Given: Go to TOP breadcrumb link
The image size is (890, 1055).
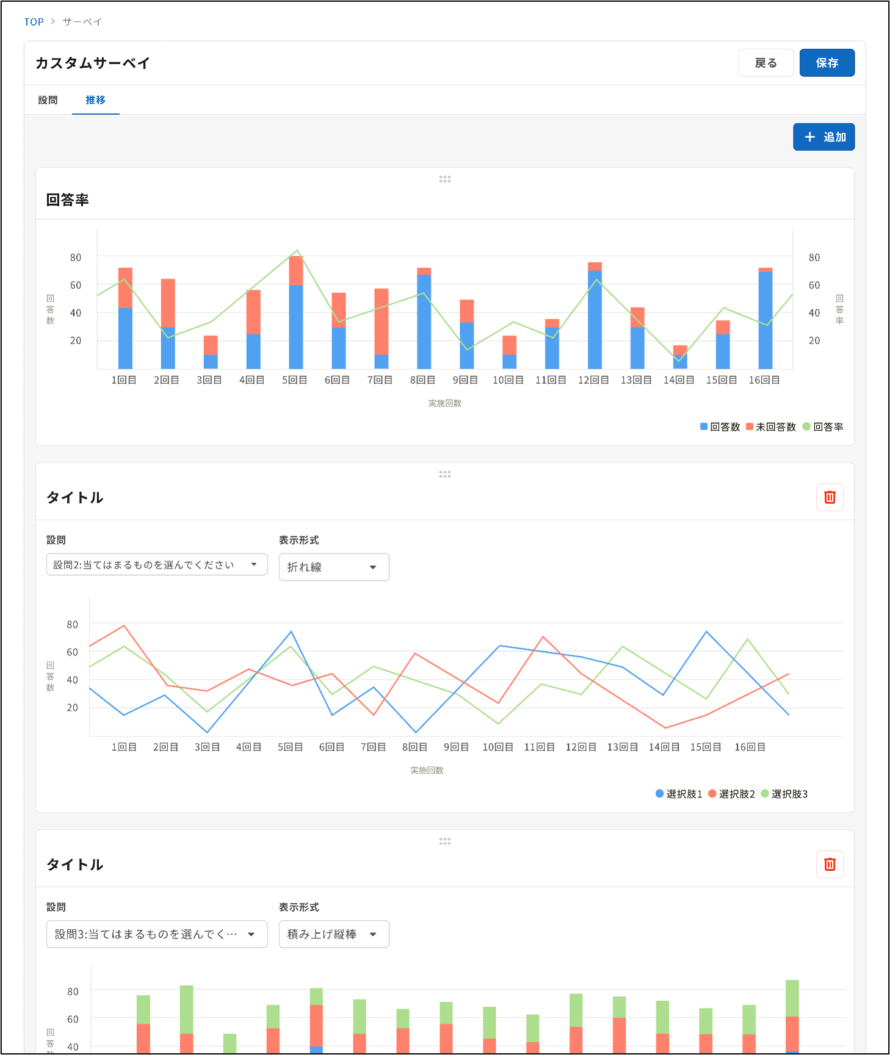Looking at the screenshot, I should [x=34, y=21].
